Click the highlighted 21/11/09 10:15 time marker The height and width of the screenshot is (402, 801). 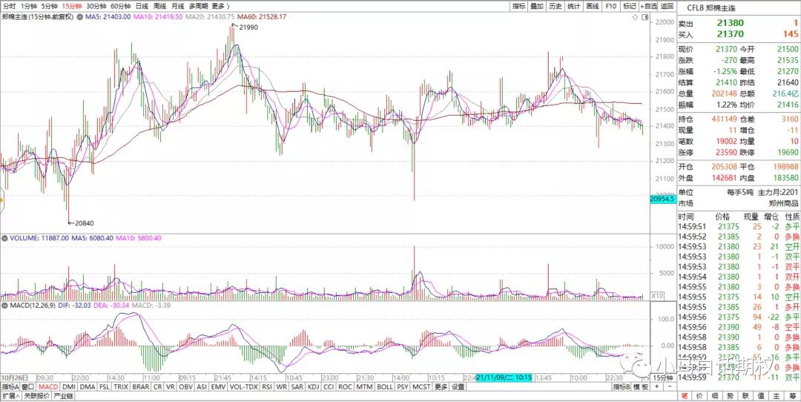(504, 378)
